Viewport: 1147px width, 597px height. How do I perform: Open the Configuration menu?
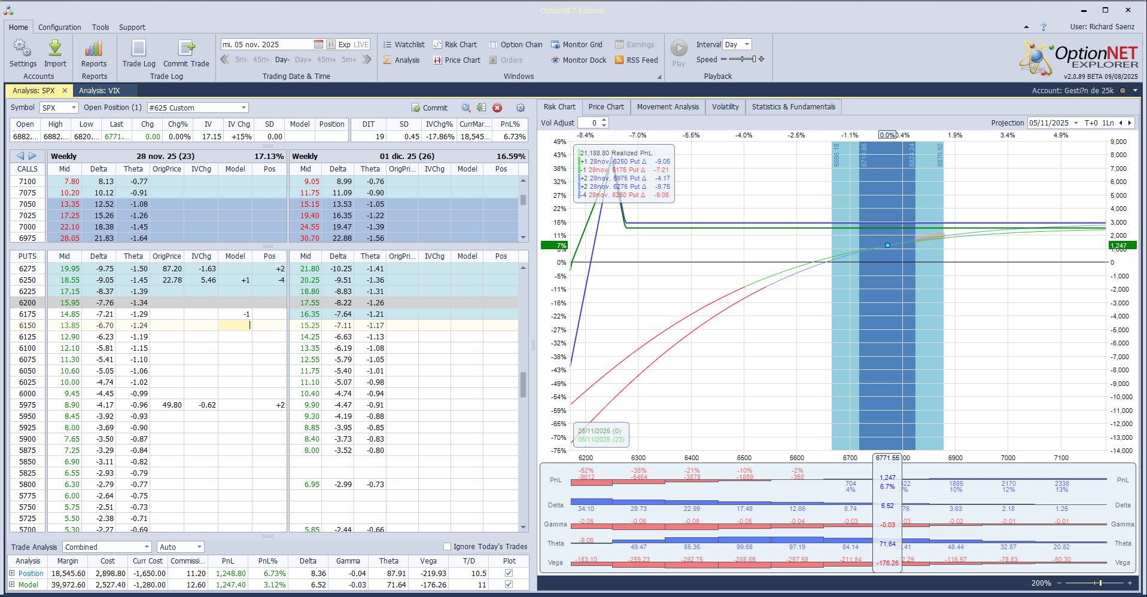tap(59, 27)
